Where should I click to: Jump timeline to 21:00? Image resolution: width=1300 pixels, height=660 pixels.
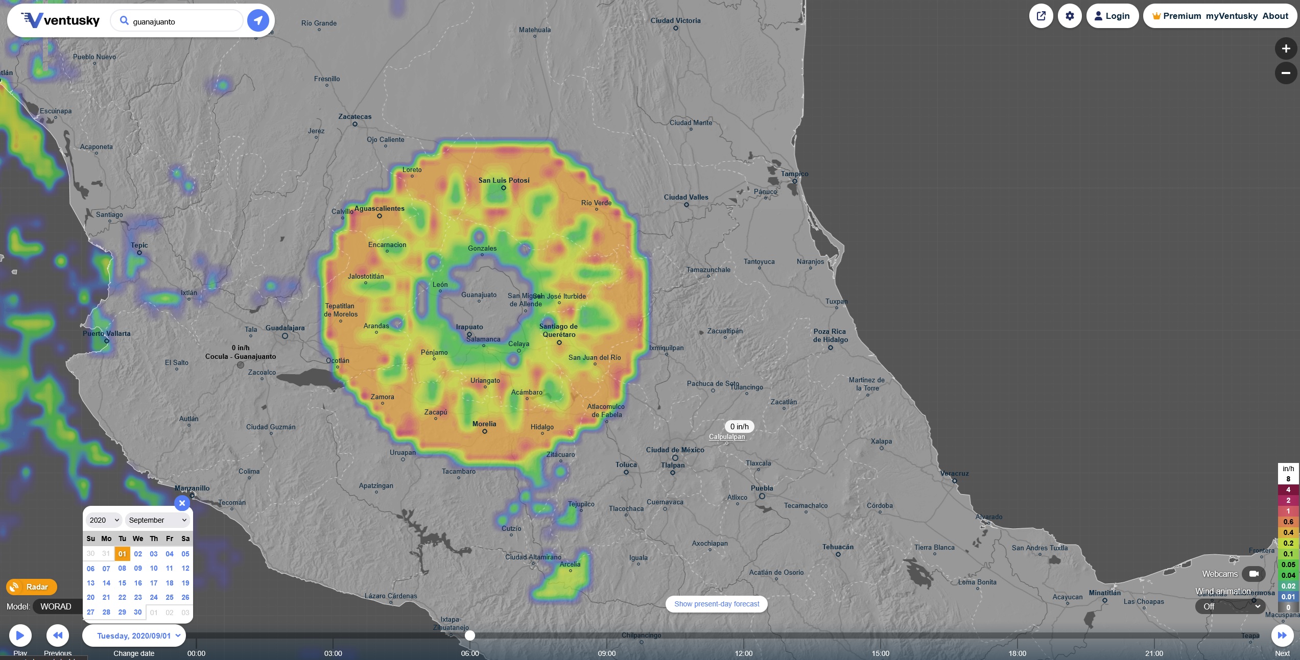pos(1154,653)
